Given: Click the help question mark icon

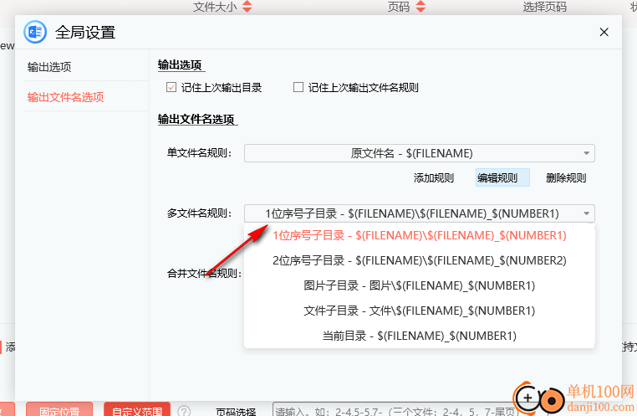Looking at the screenshot, I should pyautogui.click(x=184, y=411).
